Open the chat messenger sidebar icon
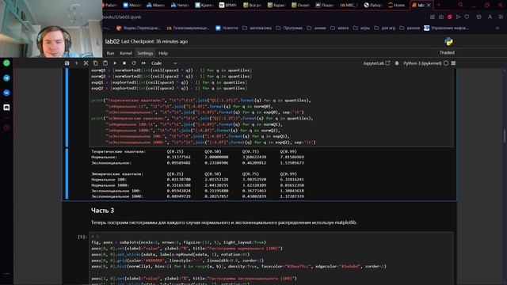 click(x=6, y=108)
